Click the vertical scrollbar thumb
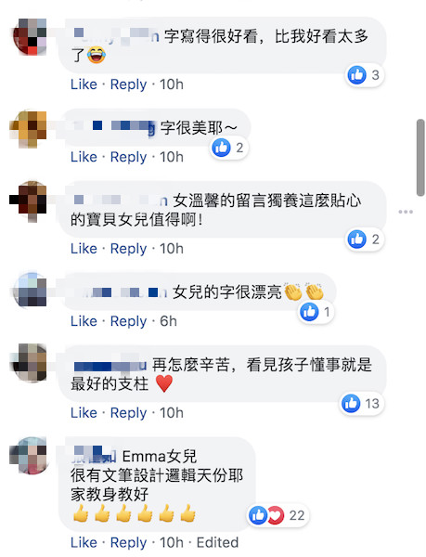 pyautogui.click(x=420, y=158)
